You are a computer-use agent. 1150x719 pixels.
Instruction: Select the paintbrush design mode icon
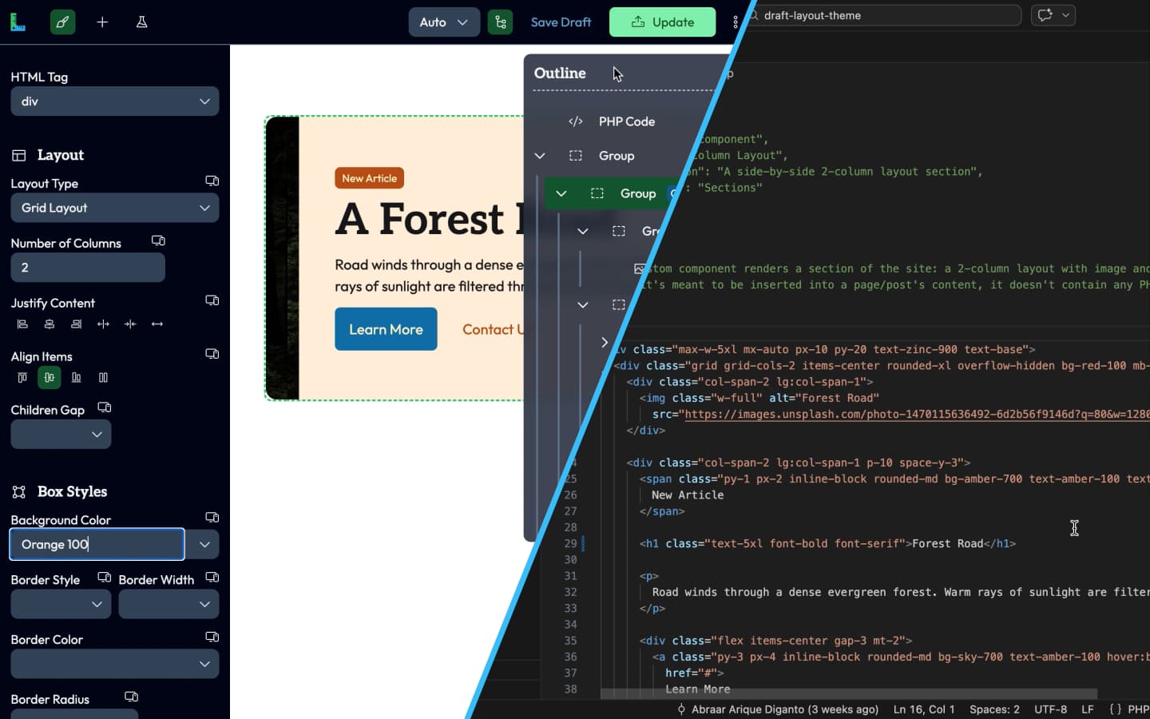(62, 22)
